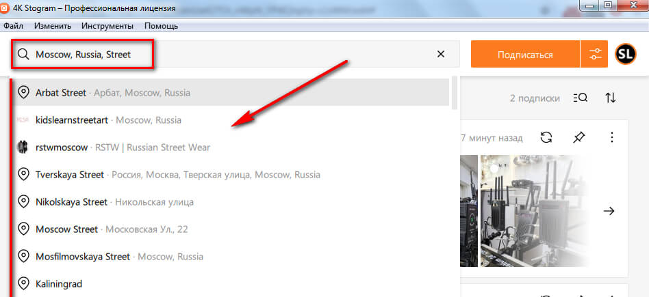649x297 pixels.
Task: Click rstwmoscow account avatar
Action: click(22, 147)
